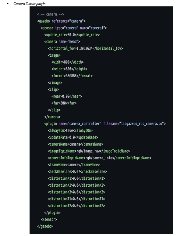Screen dimensions: 177x236
Task: Click the width 800 line
Action: tap(68, 62)
